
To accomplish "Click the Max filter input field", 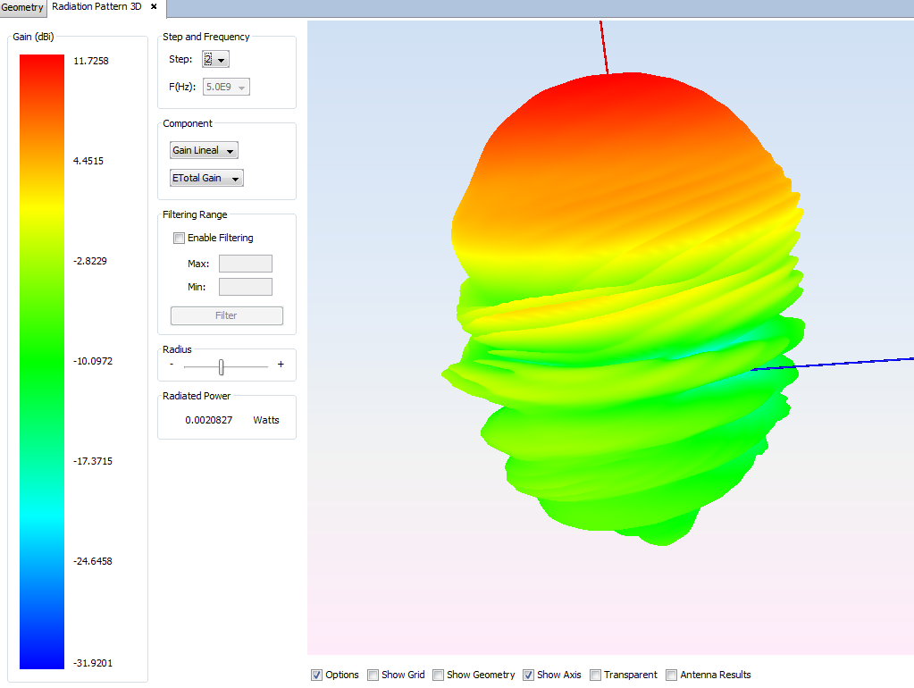I will click(x=245, y=264).
